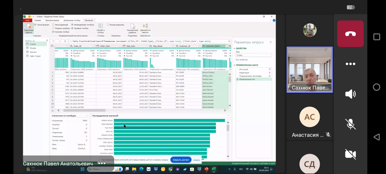Close the Параметры запроса side panel
This screenshot has width=386, height=174.
tap(271, 42)
